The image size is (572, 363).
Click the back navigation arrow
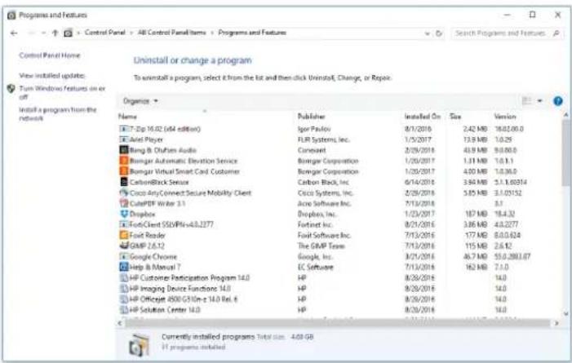point(14,33)
